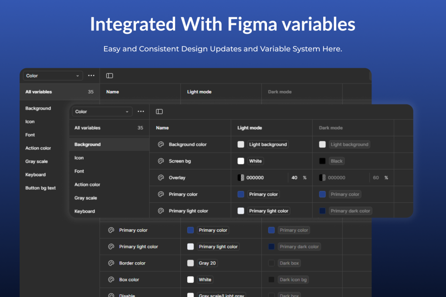Select Font group in front panel

(x=79, y=171)
